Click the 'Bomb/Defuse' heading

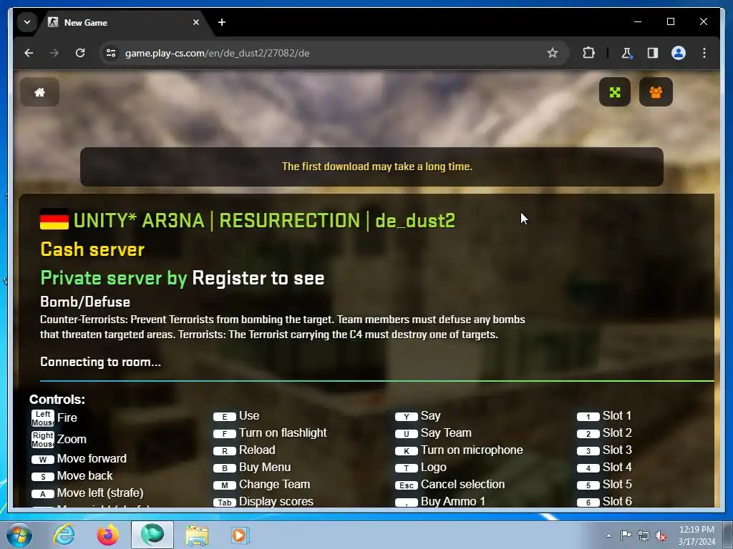[85, 302]
